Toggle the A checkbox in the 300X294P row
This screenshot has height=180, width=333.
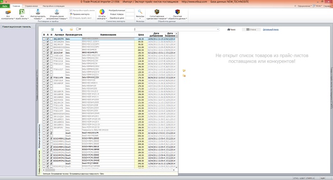click(x=48, y=53)
